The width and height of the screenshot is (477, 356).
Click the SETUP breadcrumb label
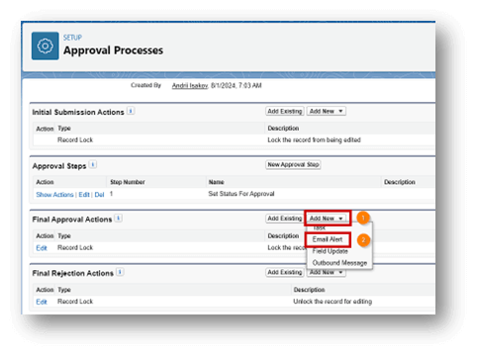click(x=72, y=38)
